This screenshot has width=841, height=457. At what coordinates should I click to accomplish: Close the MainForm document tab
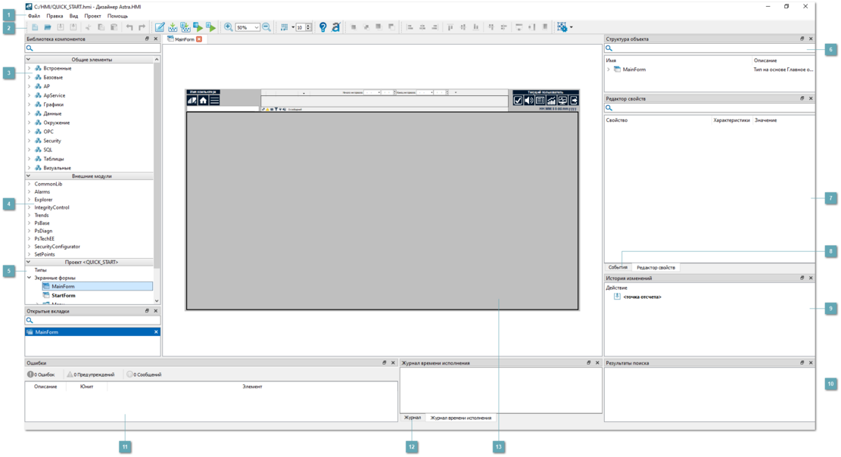click(199, 39)
